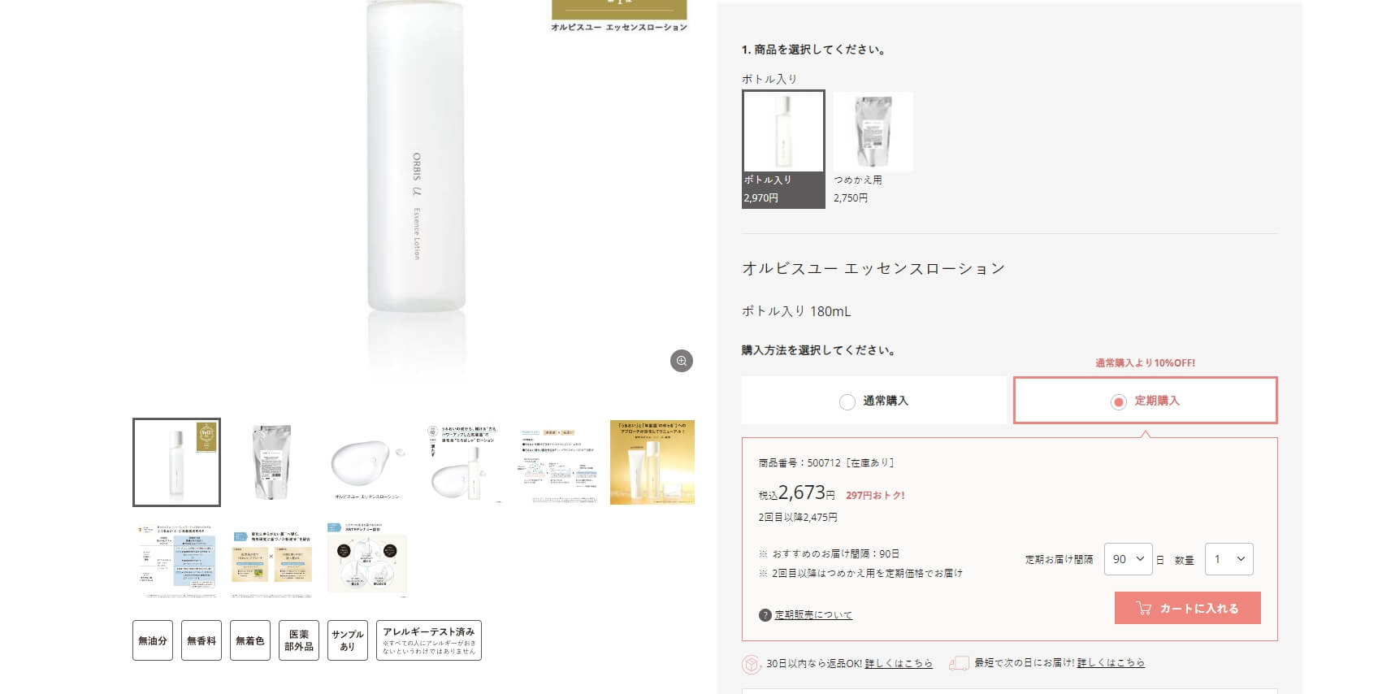This screenshot has width=1378, height=694.
Task: Click the 医薬部外品 feature badge
Action: coord(299,640)
